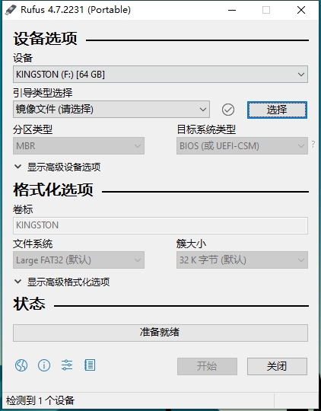This screenshot has width=321, height=411.
Task: Click the 关闭 close button
Action: 277,366
